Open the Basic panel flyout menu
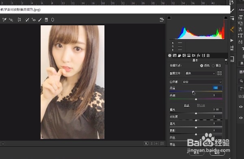 pyautogui.click(x=226, y=60)
